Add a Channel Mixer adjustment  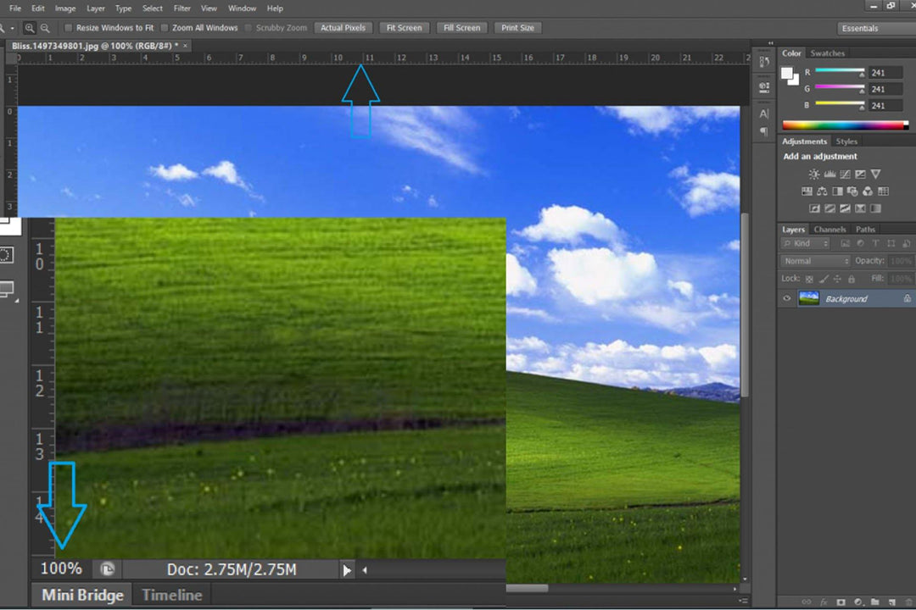[868, 191]
